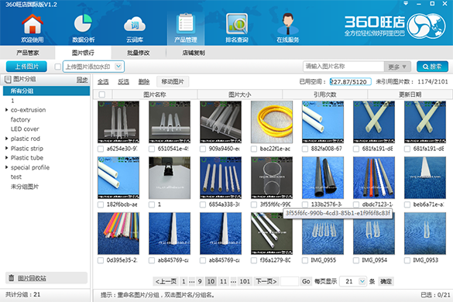453x302 pixels.
Task: Switch to the 图片银行 tab
Action: pyautogui.click(x=83, y=53)
